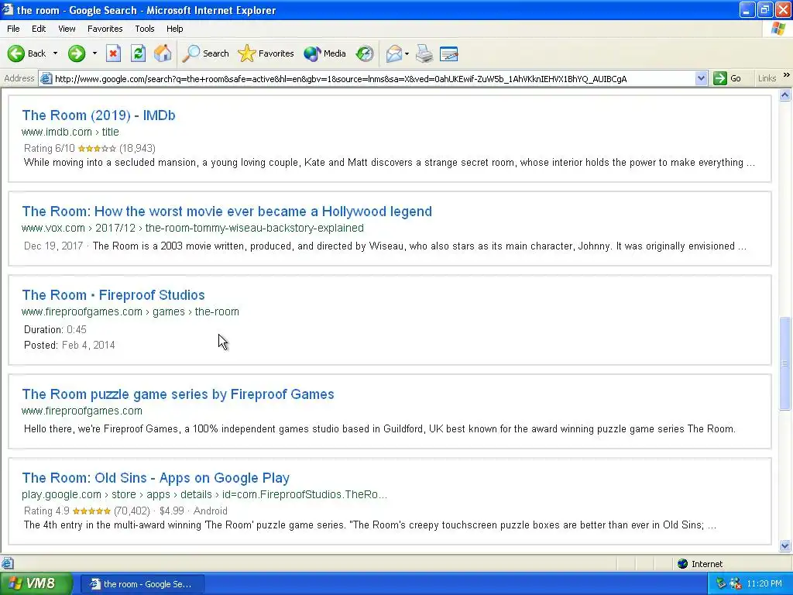This screenshot has width=793, height=595.
Task: Select 'the room - Google Se...' taskbar button
Action: click(142, 584)
